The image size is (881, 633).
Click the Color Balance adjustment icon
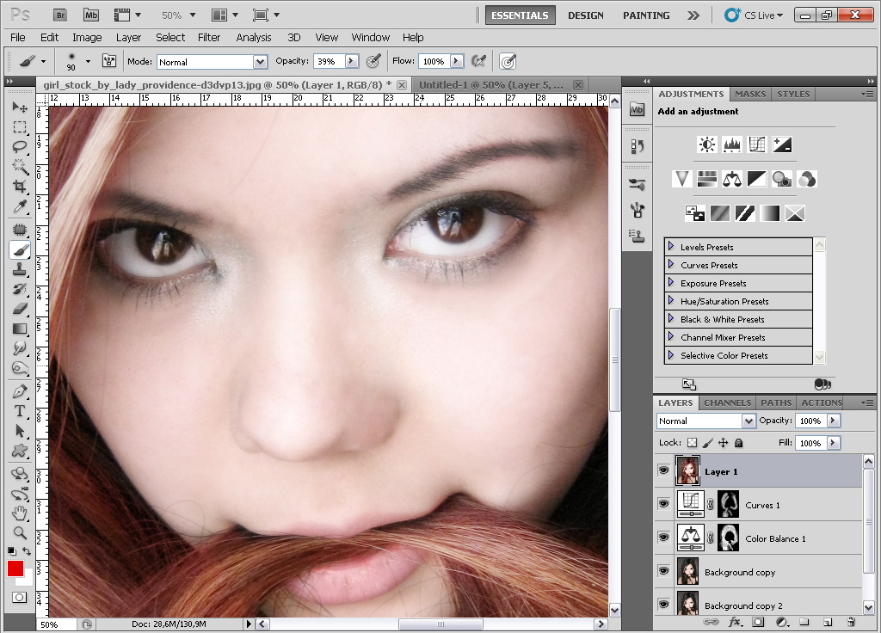point(732,179)
